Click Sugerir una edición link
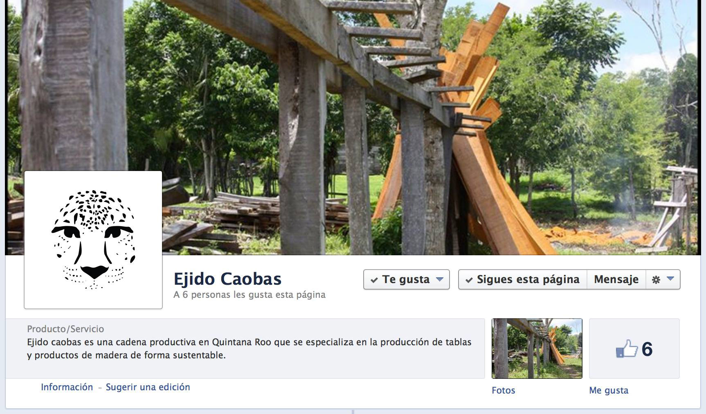This screenshot has width=706, height=414. tap(148, 387)
